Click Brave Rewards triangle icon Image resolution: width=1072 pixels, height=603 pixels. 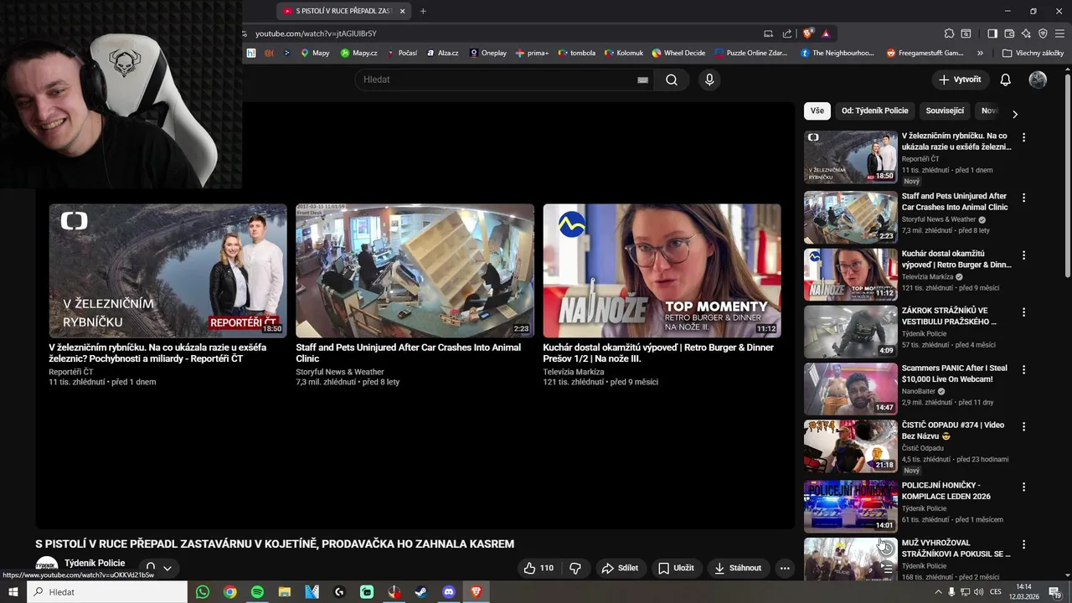click(x=826, y=33)
